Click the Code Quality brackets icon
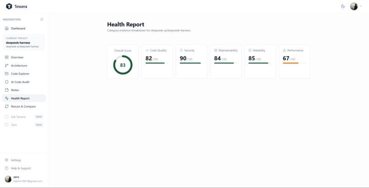 pyautogui.click(x=147, y=50)
